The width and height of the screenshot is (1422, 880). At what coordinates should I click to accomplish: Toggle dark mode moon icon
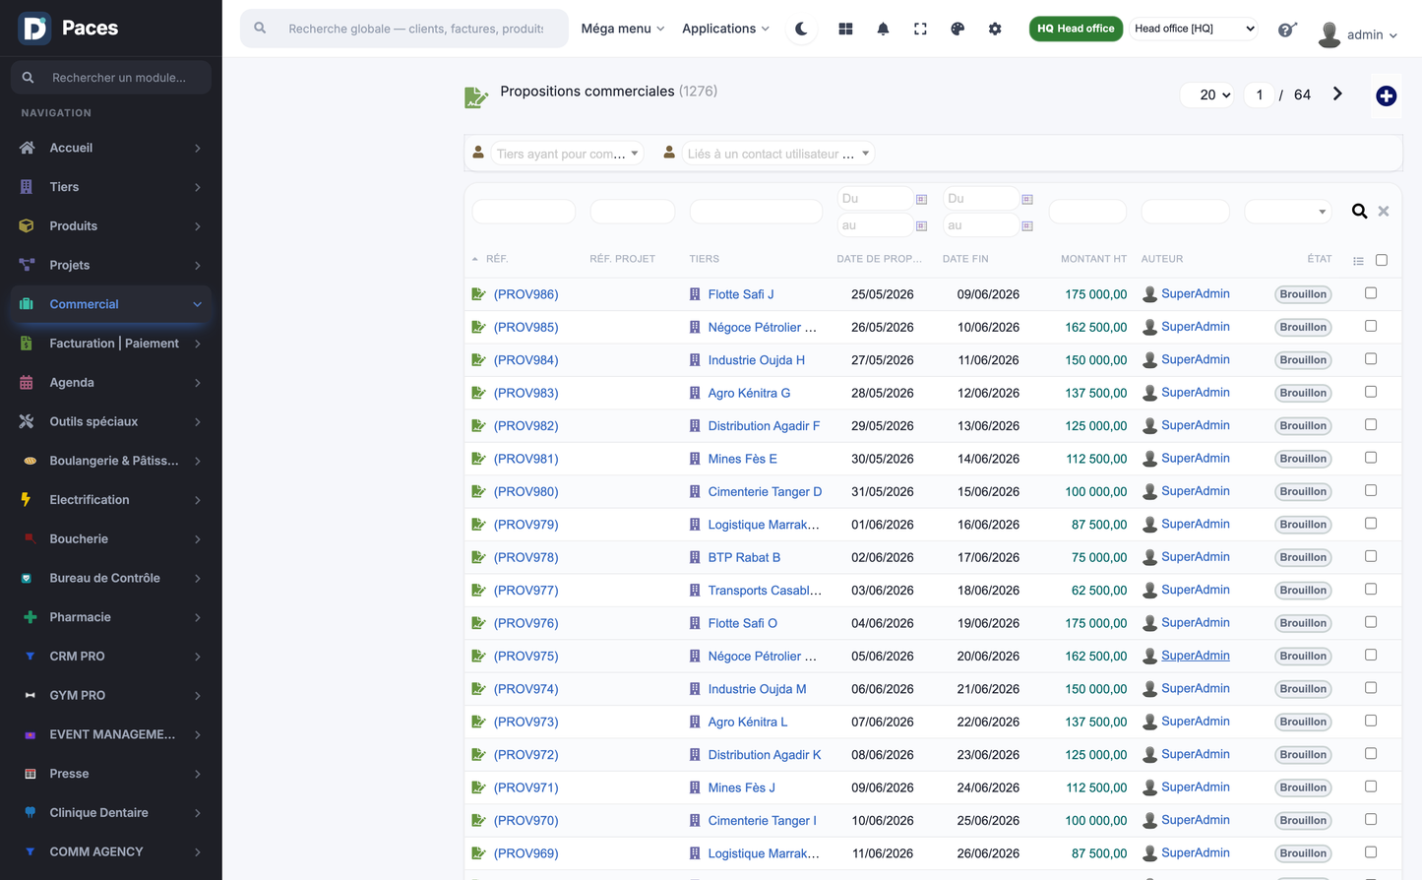801,29
